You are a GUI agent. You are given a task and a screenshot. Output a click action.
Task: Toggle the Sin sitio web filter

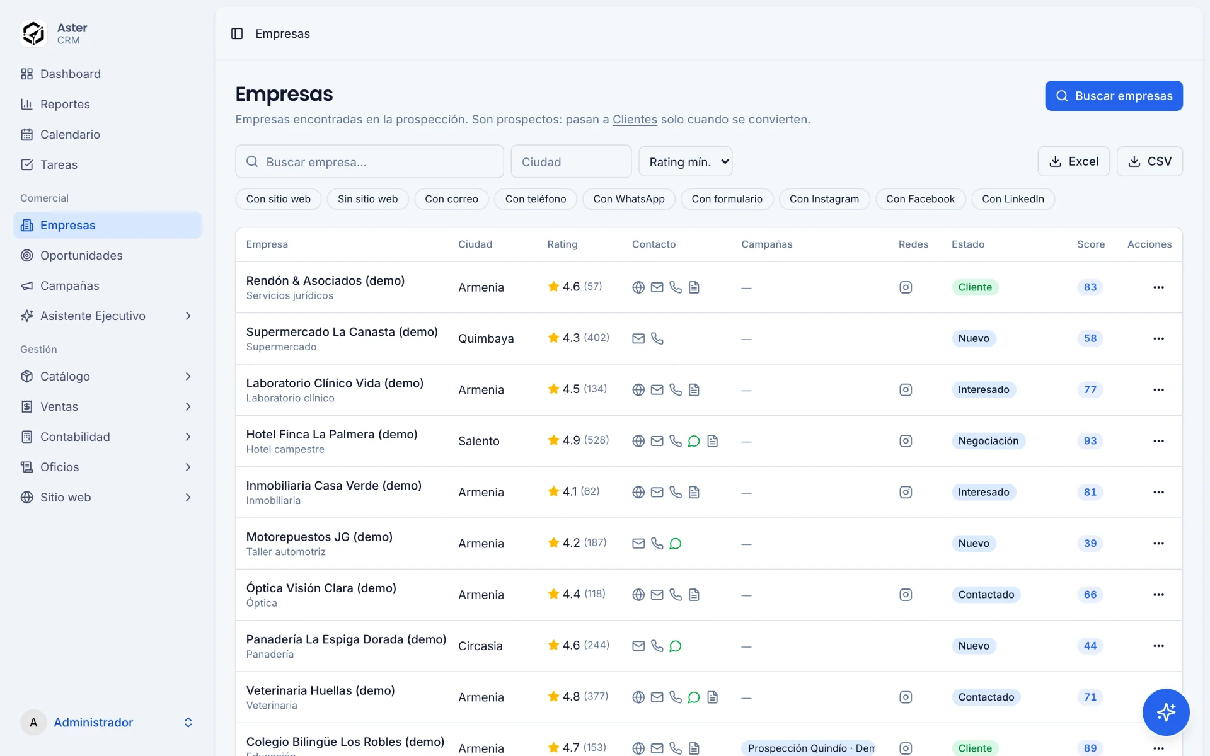(x=368, y=199)
